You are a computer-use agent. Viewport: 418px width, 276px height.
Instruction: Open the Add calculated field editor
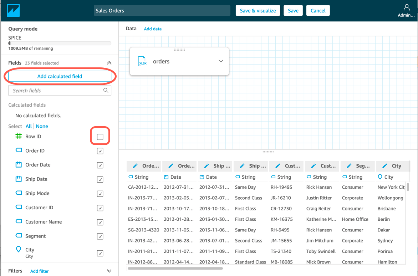tap(60, 76)
